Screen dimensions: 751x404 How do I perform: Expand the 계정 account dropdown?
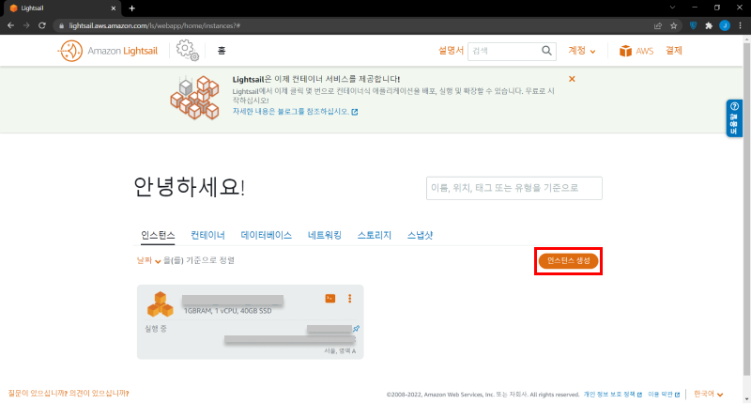pyautogui.click(x=581, y=51)
